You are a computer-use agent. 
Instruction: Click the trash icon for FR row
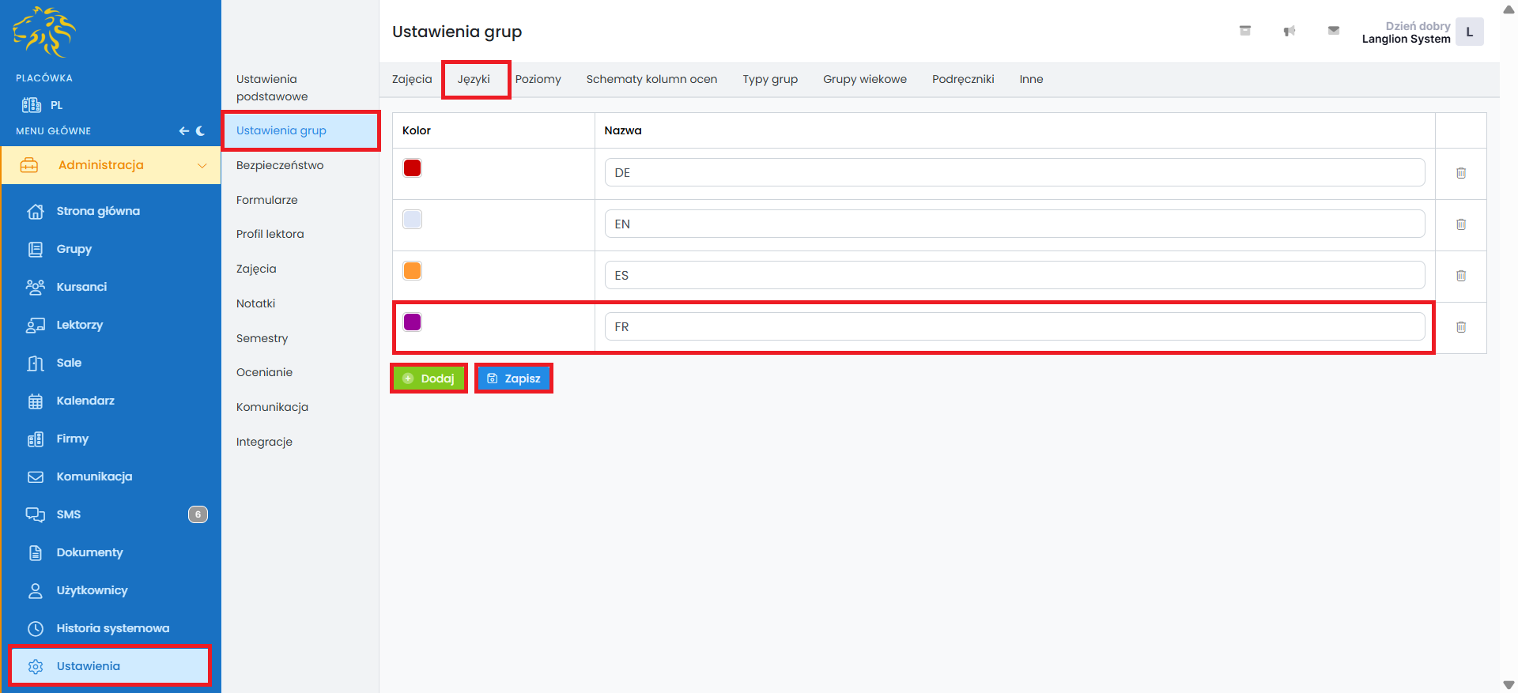[x=1460, y=327]
